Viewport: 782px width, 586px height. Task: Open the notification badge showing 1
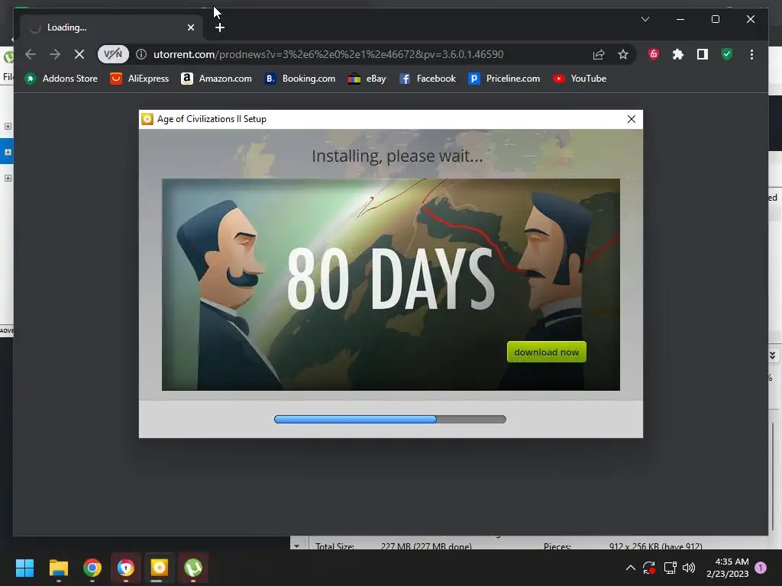tap(761, 567)
